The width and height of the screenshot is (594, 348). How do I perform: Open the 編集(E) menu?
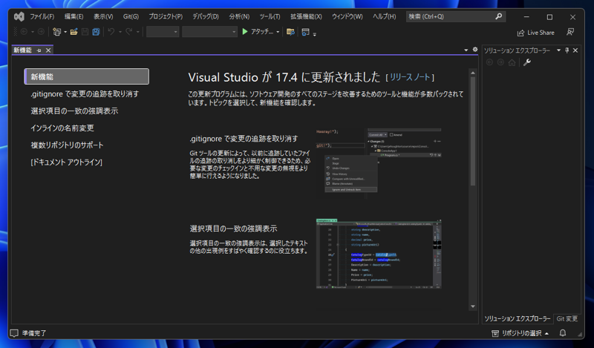pos(74,16)
